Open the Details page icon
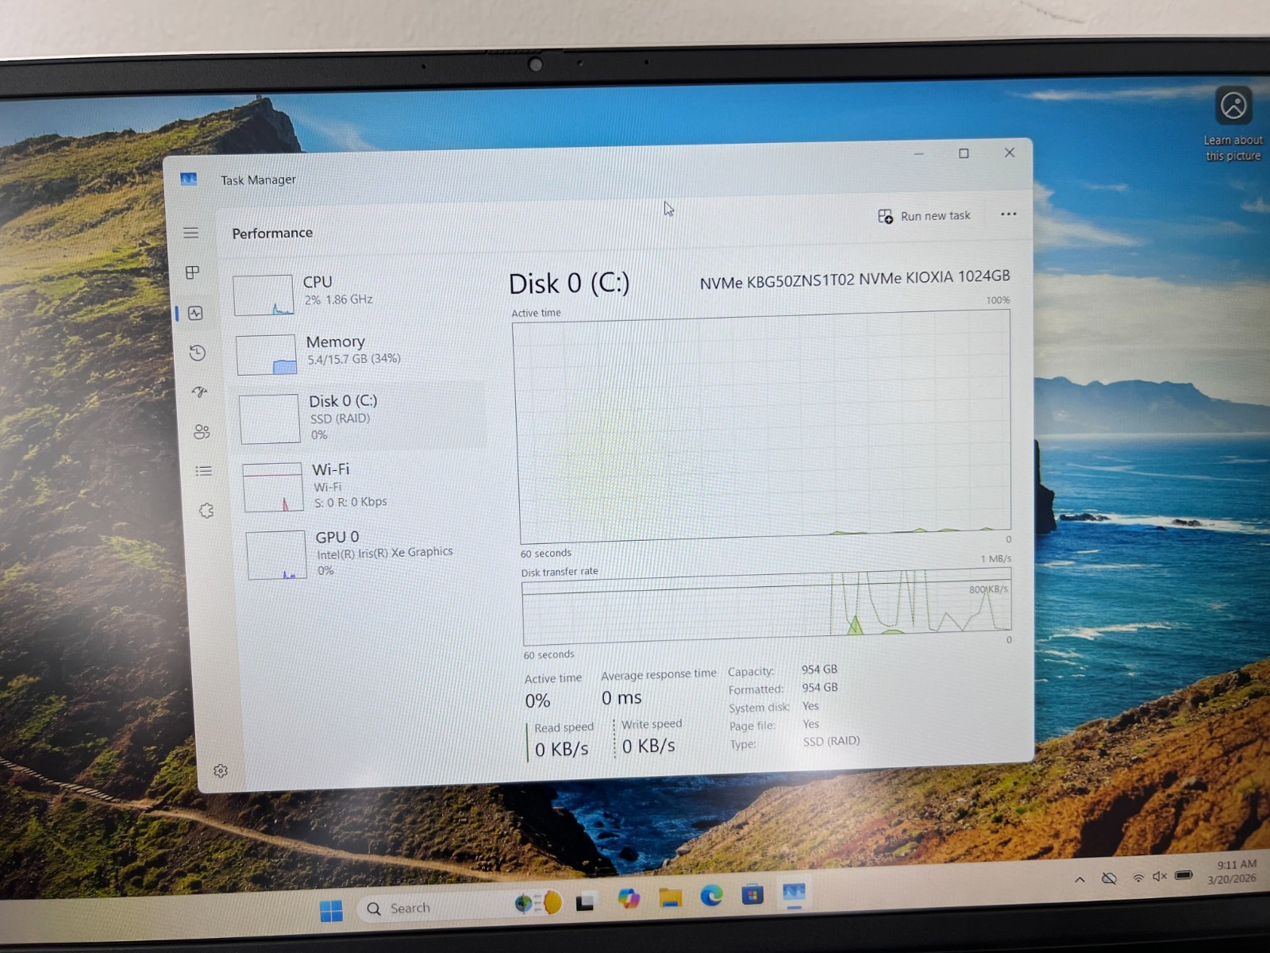 tap(204, 471)
